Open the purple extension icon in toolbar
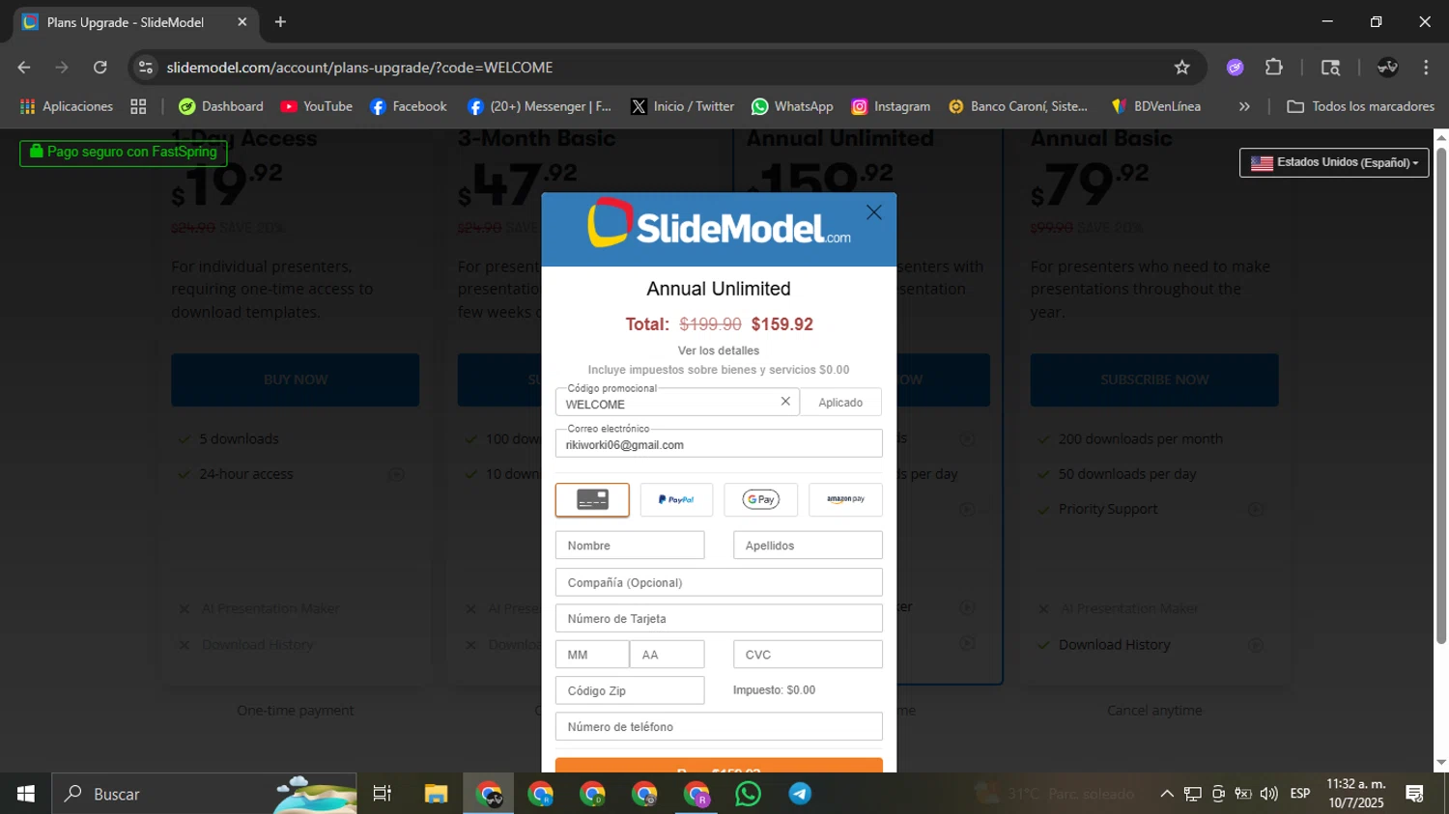The image size is (1449, 814). [x=1235, y=67]
